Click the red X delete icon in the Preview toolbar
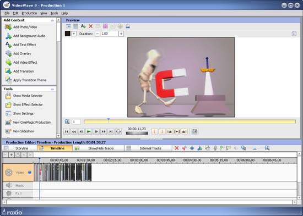This screenshot has width=303, height=216. (x=91, y=26)
